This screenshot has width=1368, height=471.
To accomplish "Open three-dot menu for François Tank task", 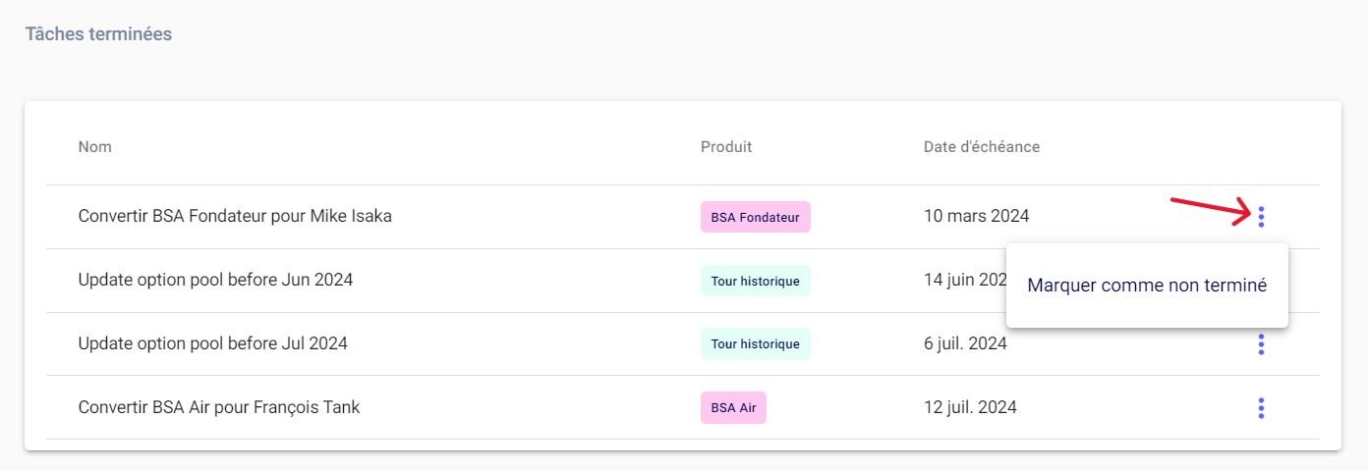I will point(1261,408).
